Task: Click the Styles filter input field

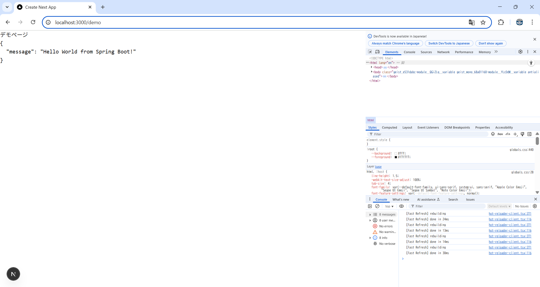Action: (427, 134)
